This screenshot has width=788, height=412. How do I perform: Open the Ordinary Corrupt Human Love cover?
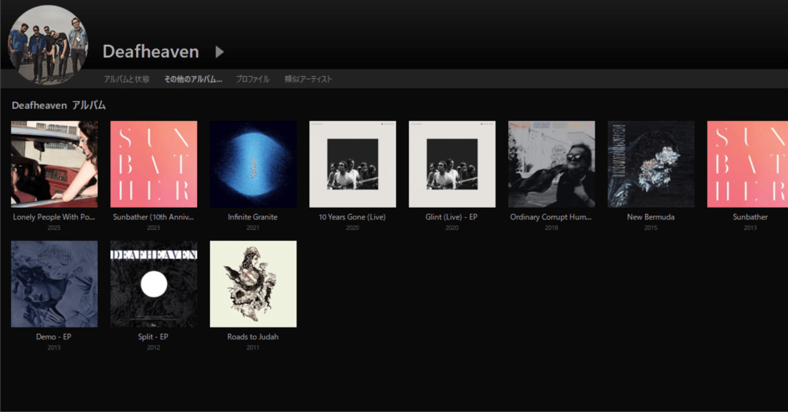tap(551, 164)
